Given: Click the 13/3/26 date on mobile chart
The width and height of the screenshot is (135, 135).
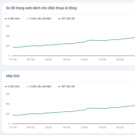Looking at the screenshot, I should [x=102, y=60].
